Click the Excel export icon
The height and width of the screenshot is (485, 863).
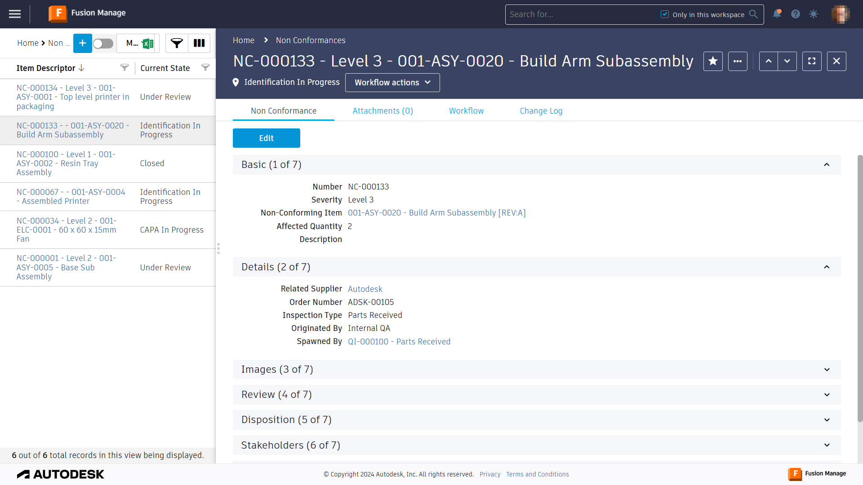click(147, 43)
